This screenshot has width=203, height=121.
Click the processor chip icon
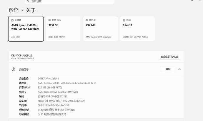tap(12, 20)
